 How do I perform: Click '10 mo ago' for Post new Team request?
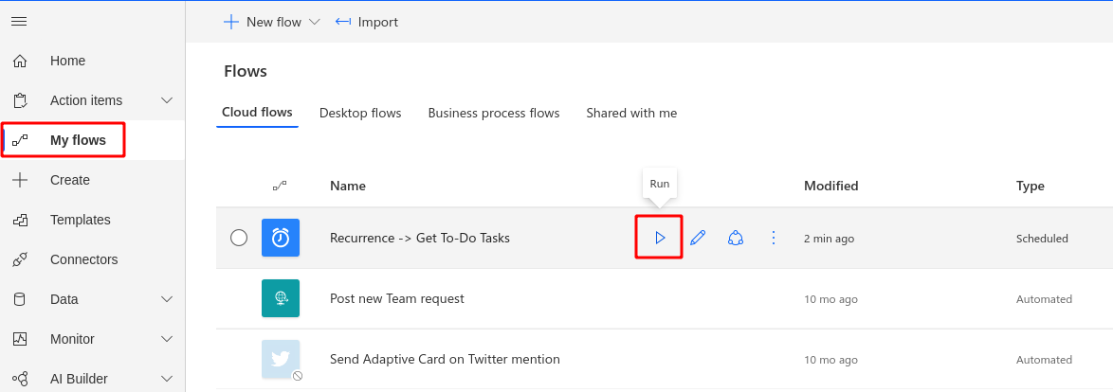830,299
